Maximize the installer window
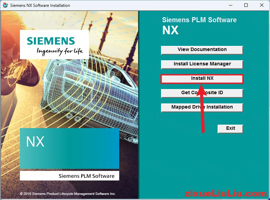Image resolution: width=270 pixels, height=200 pixels. [x=246, y=5]
